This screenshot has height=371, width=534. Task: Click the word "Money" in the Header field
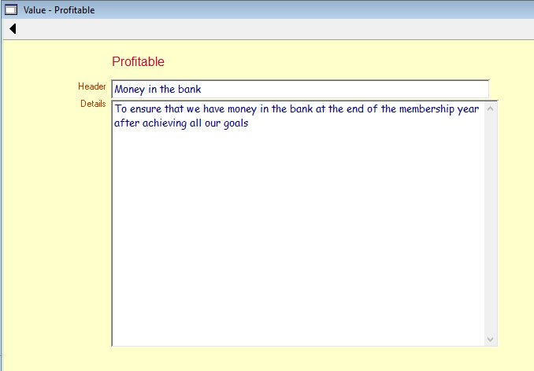click(130, 90)
